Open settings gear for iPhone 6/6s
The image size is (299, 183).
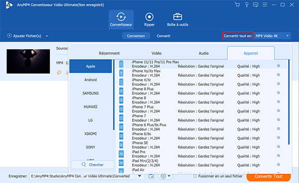click(279, 138)
